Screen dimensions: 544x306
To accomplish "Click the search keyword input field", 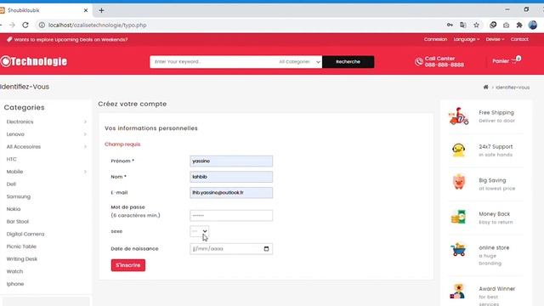I will click(213, 62).
